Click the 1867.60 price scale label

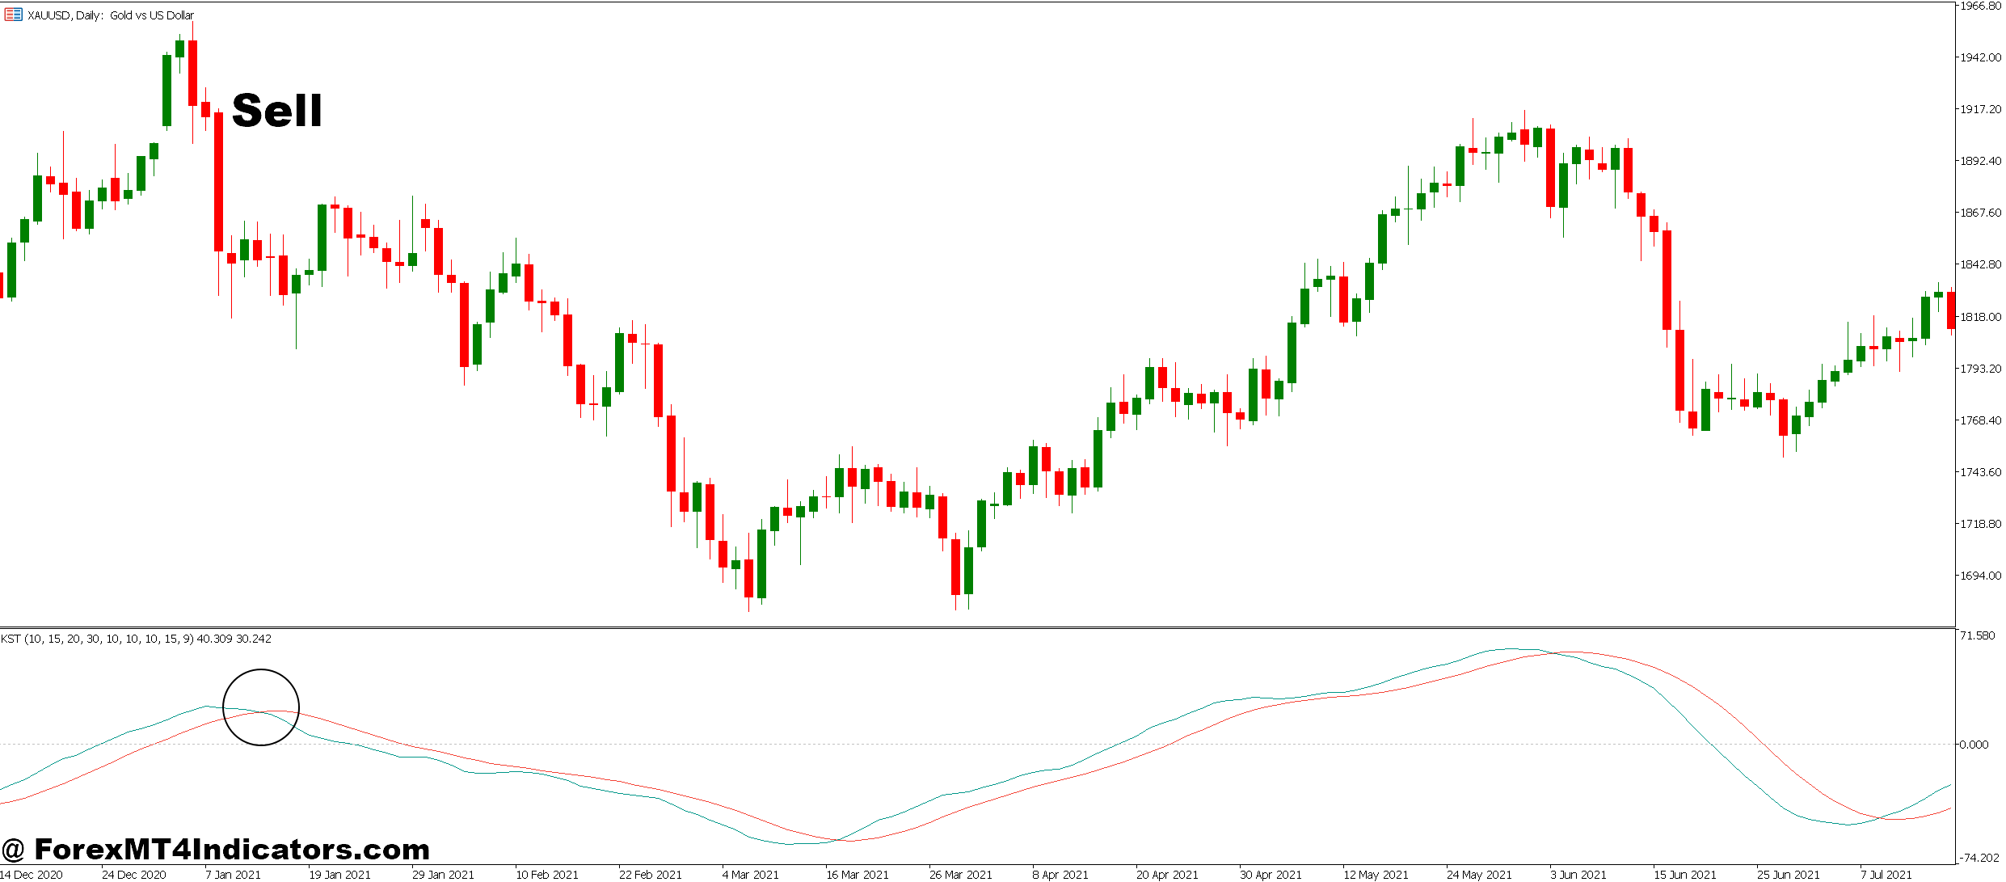[x=1979, y=213]
